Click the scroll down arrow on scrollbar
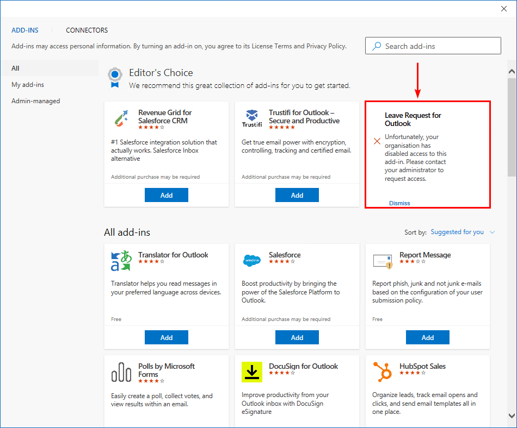The width and height of the screenshot is (517, 428). (x=512, y=416)
